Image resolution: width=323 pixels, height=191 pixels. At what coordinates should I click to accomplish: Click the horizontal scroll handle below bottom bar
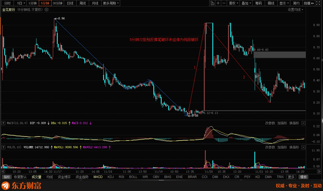(x=161, y=180)
